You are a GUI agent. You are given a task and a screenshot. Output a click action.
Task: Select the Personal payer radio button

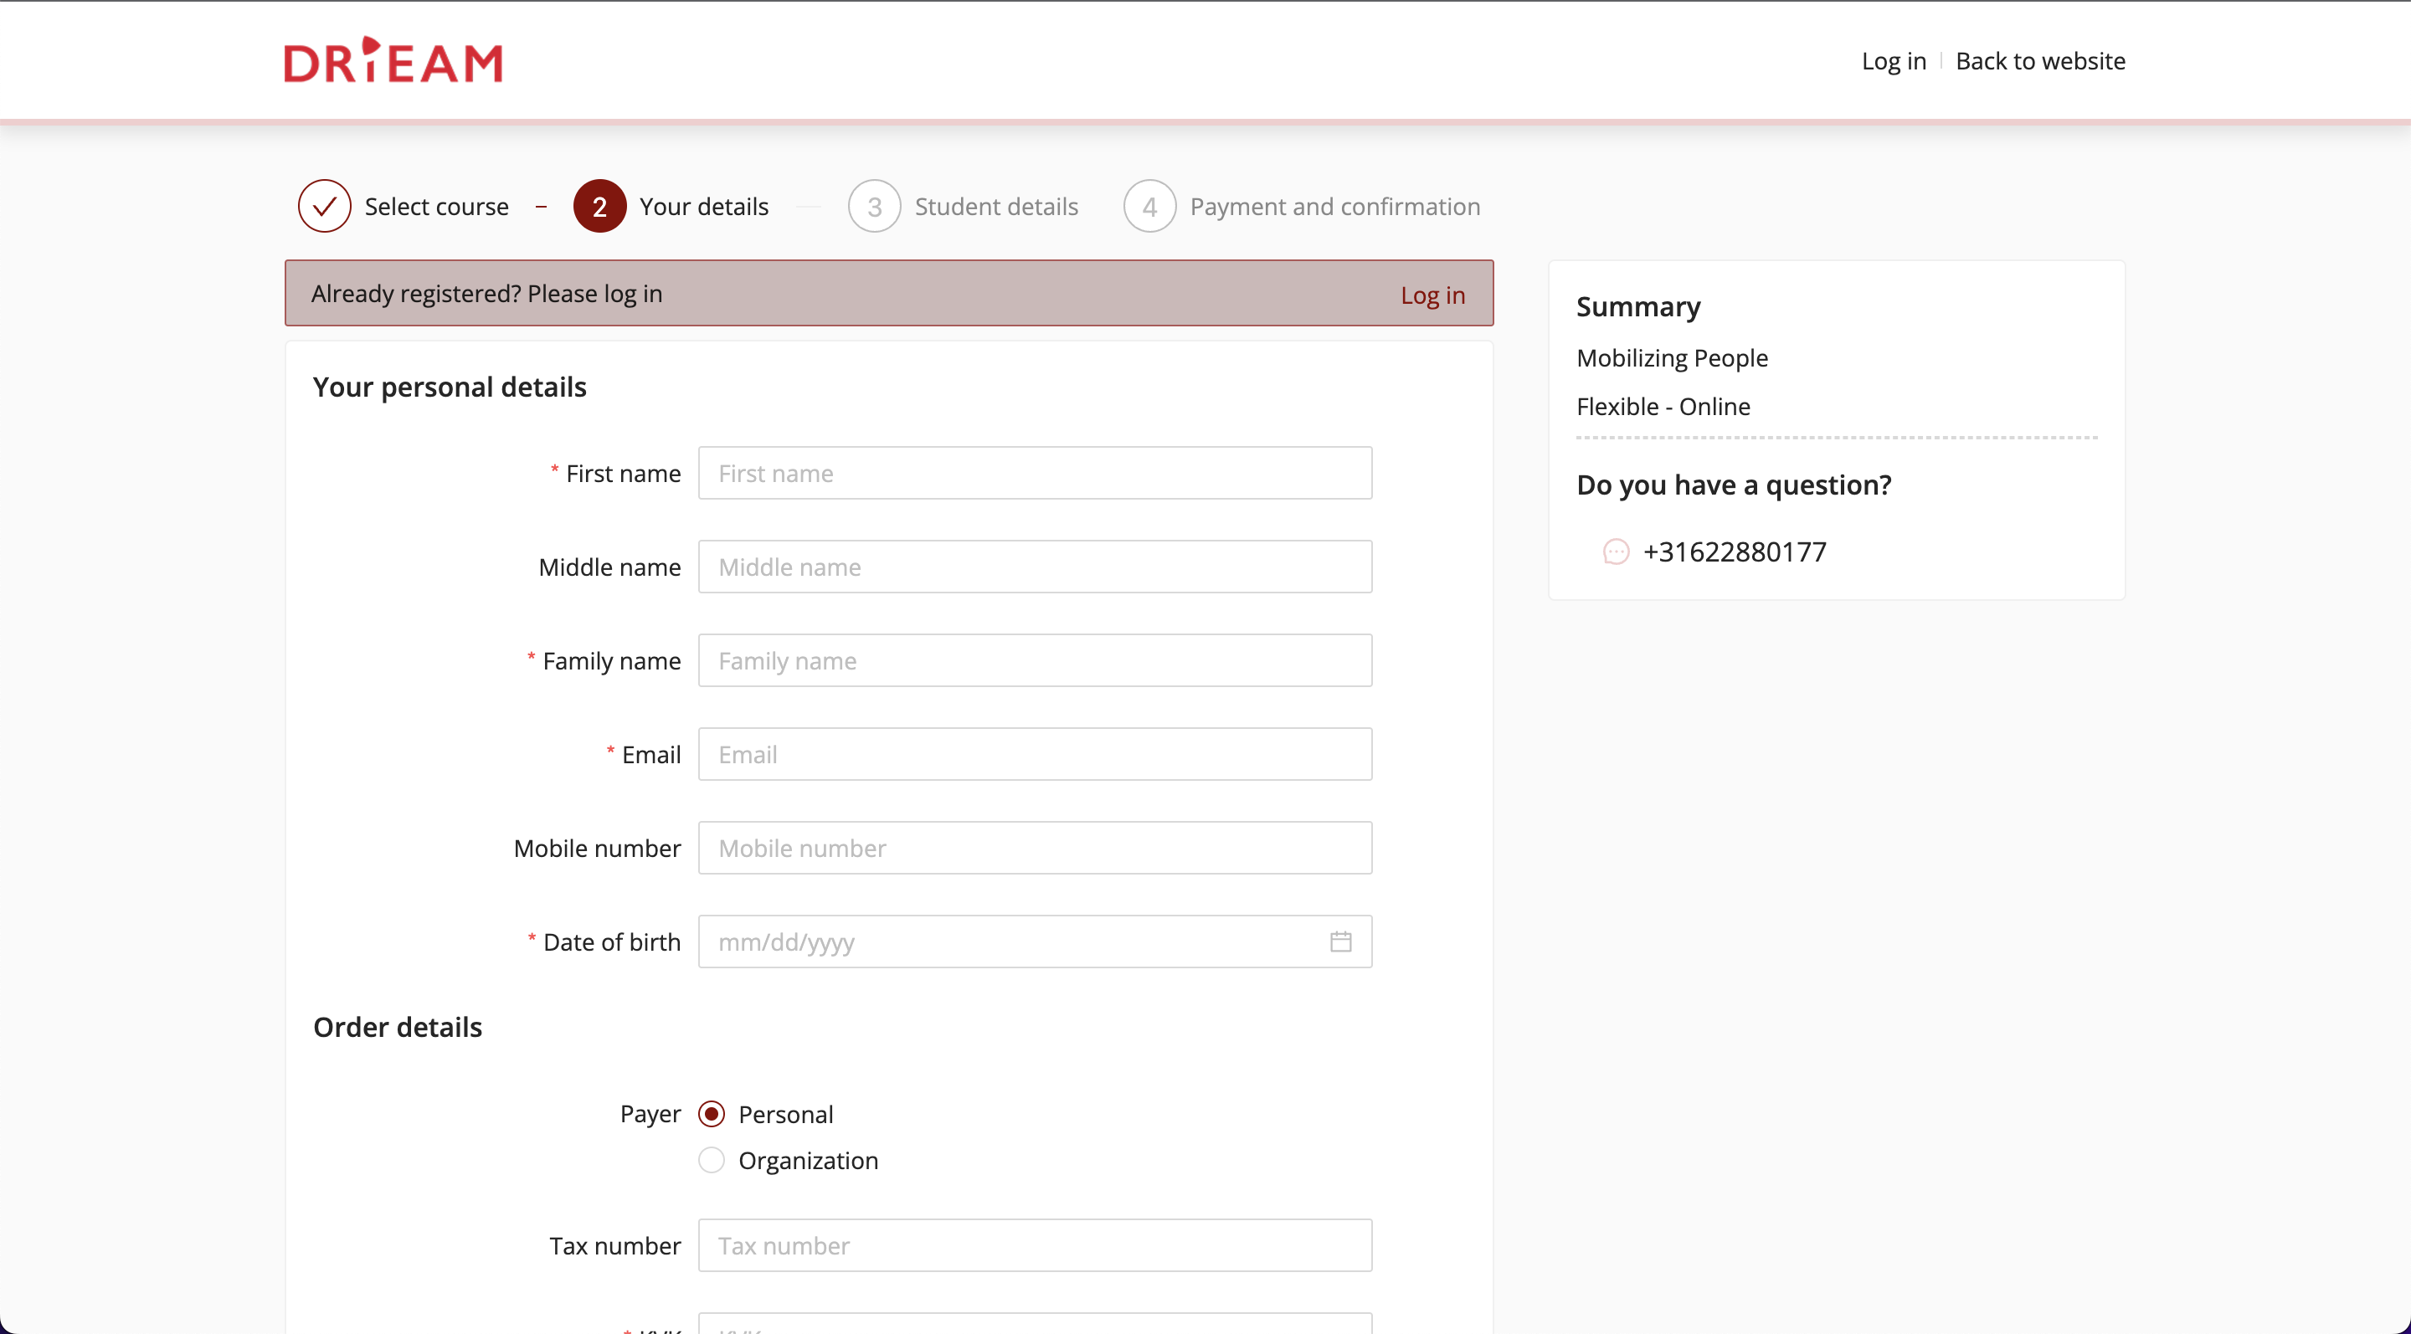tap(712, 1113)
